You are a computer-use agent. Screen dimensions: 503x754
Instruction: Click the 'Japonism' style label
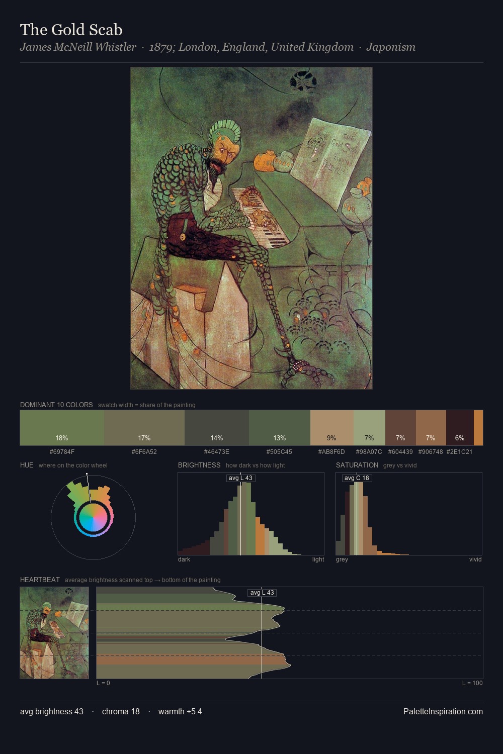pyautogui.click(x=391, y=47)
